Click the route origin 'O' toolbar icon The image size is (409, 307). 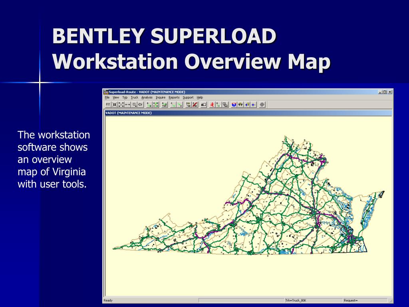coord(173,104)
